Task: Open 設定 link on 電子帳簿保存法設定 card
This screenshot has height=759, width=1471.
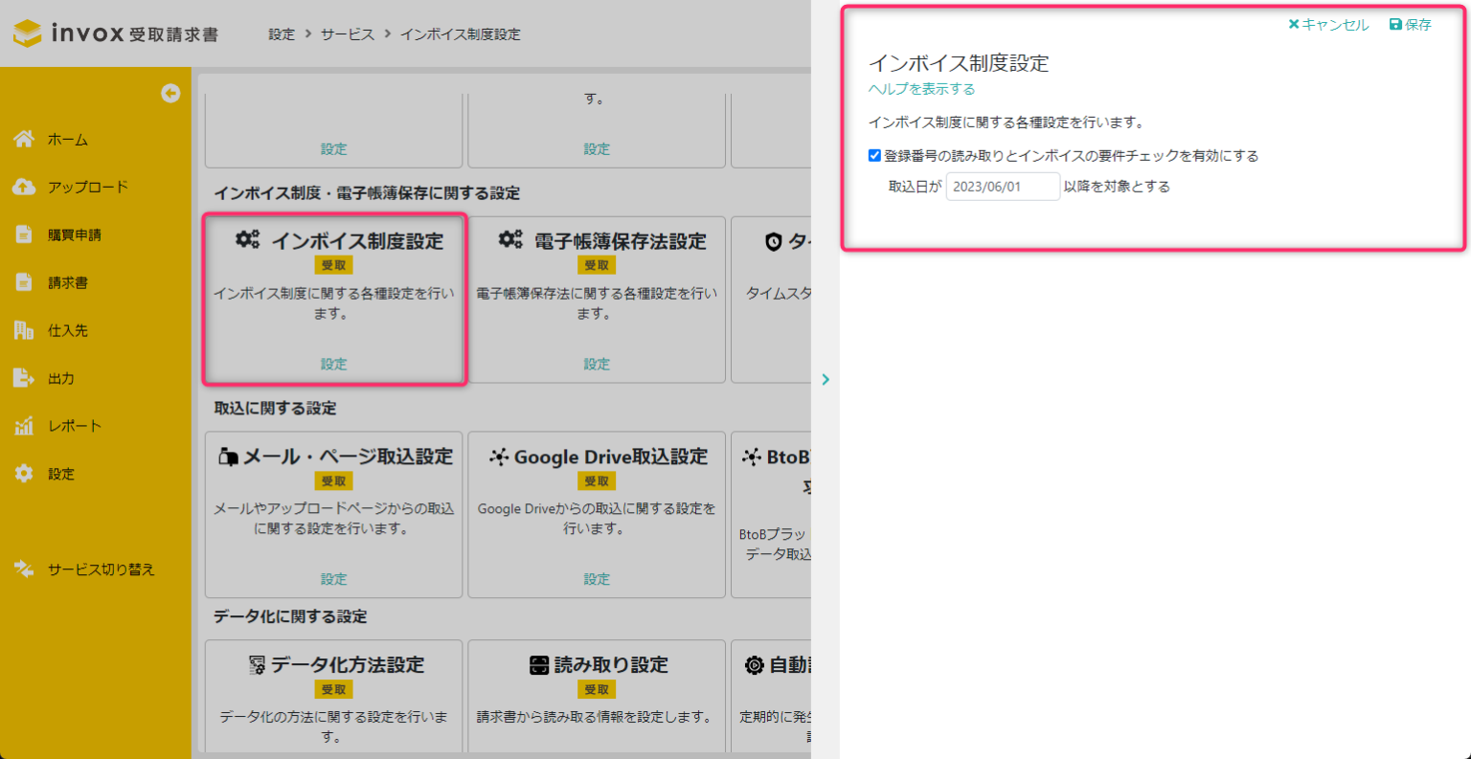Action: coord(596,364)
